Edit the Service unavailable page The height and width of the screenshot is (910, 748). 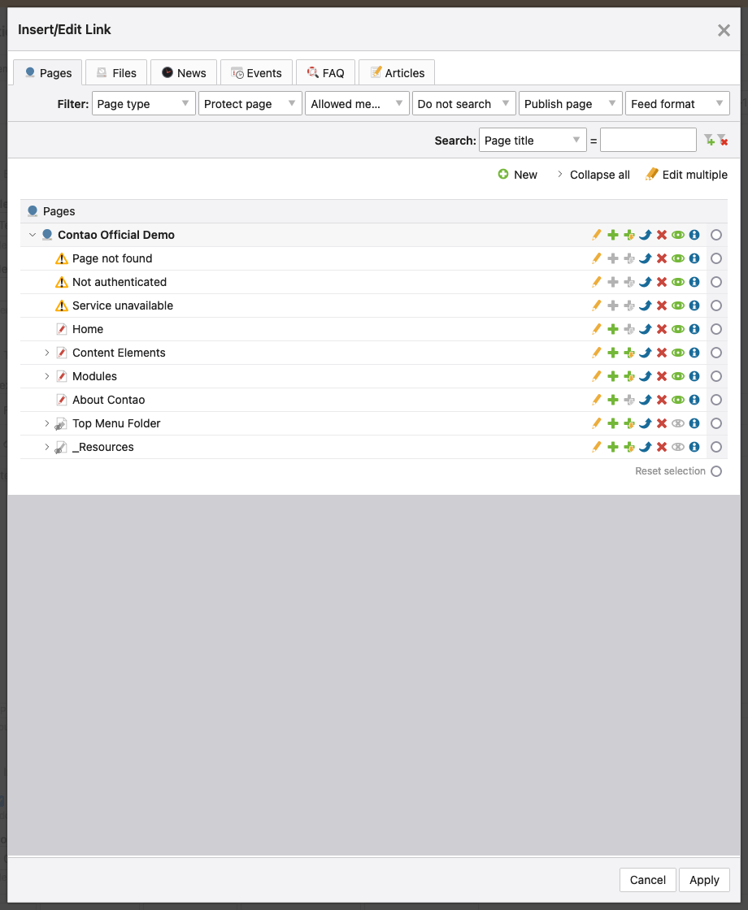coord(597,305)
